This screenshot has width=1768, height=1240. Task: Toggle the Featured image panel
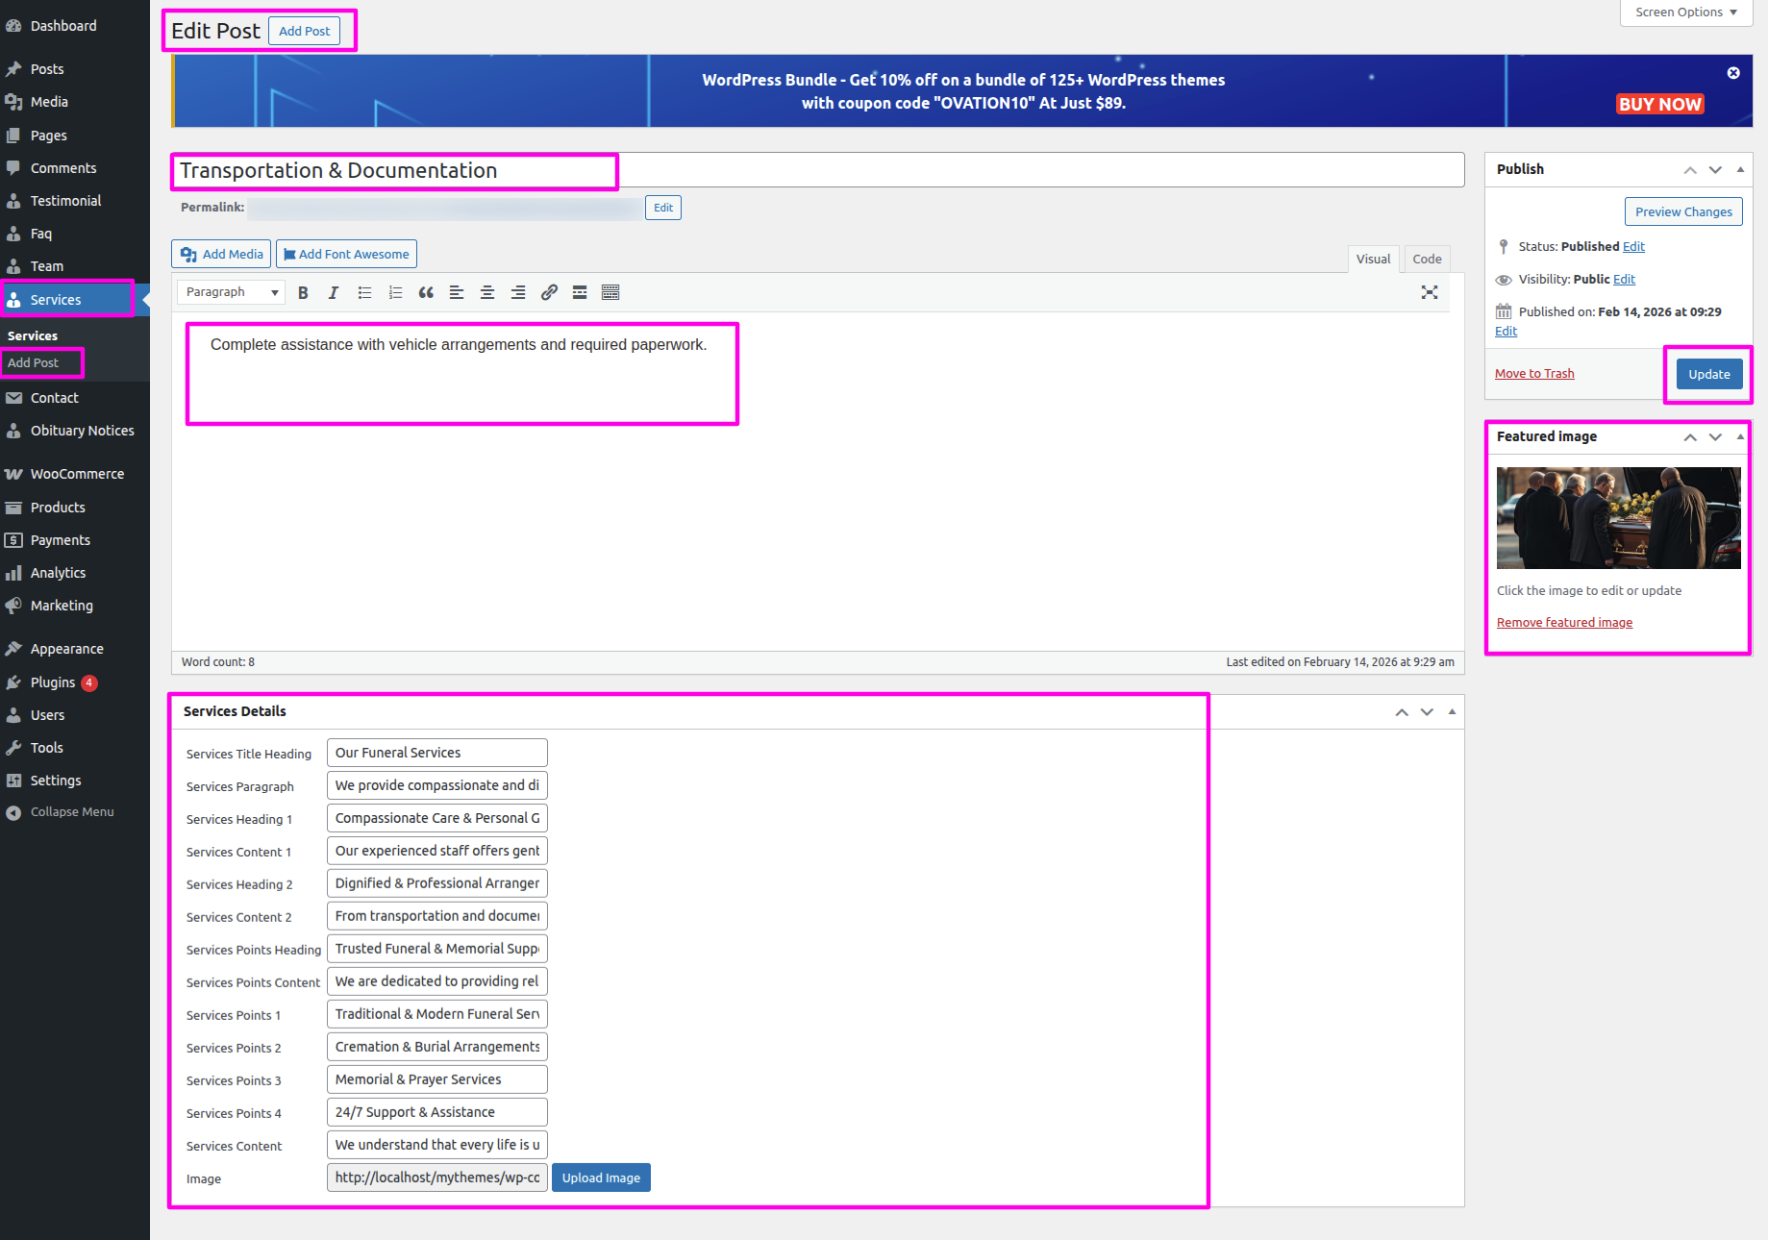1740,437
